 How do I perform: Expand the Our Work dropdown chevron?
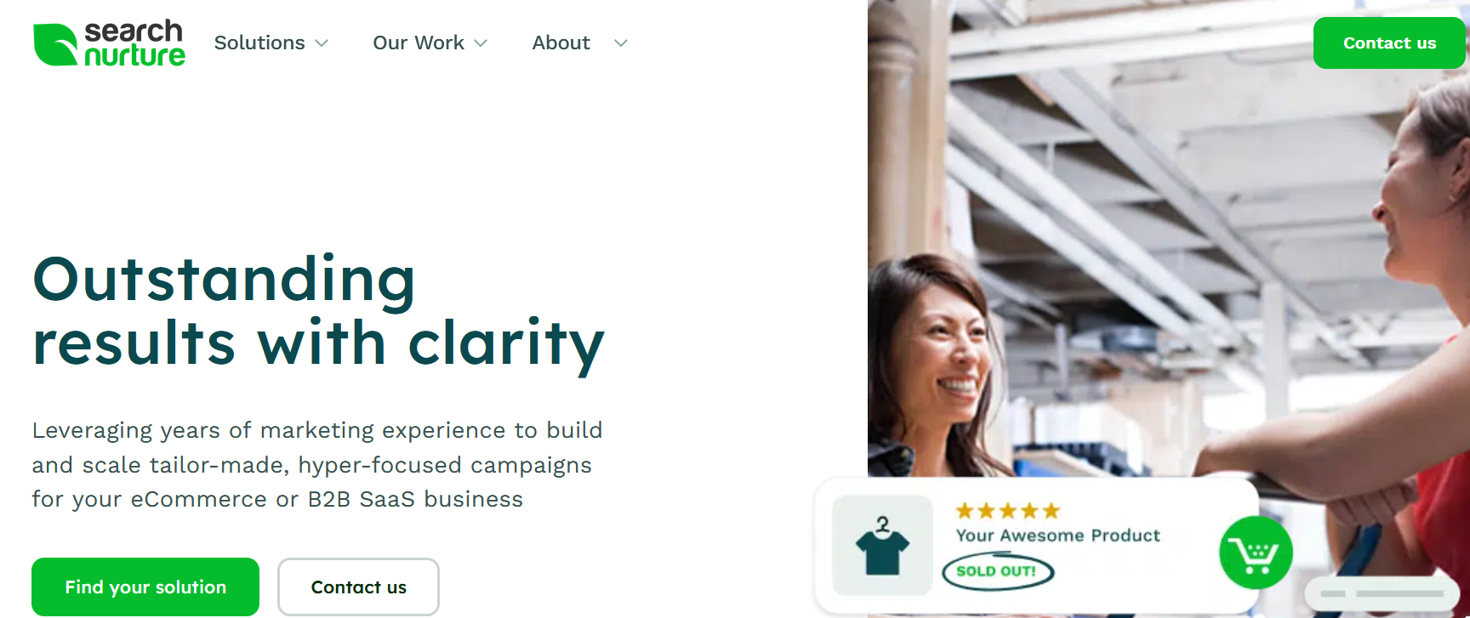tap(481, 43)
